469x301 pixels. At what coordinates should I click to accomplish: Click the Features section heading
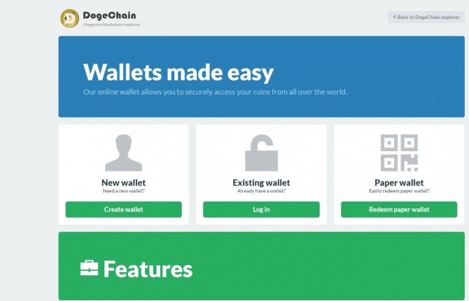pyautogui.click(x=148, y=269)
